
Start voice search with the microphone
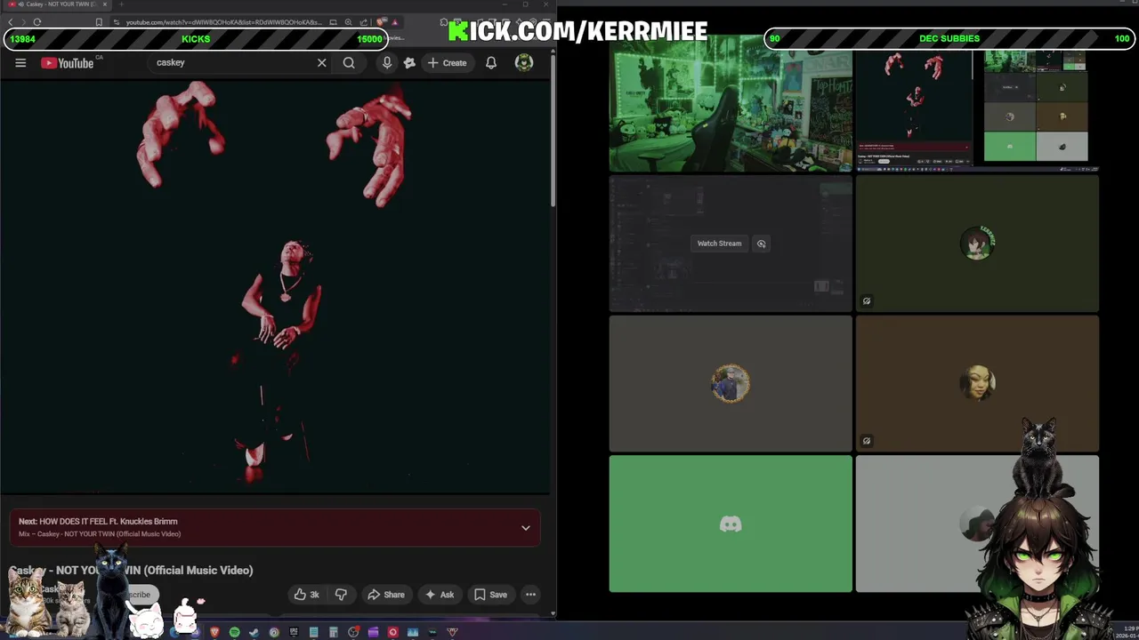[387, 63]
